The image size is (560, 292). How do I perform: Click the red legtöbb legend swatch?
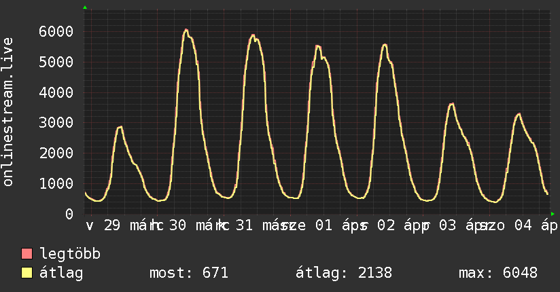[27, 255]
